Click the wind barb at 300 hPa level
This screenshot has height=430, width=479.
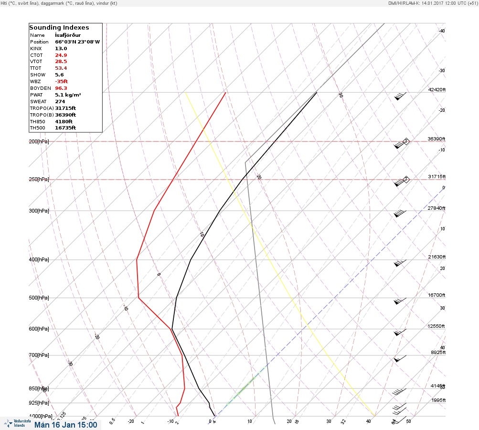(x=400, y=213)
